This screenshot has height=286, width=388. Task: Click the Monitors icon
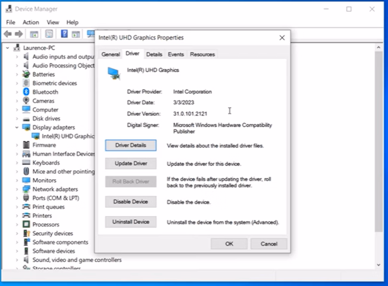26,180
